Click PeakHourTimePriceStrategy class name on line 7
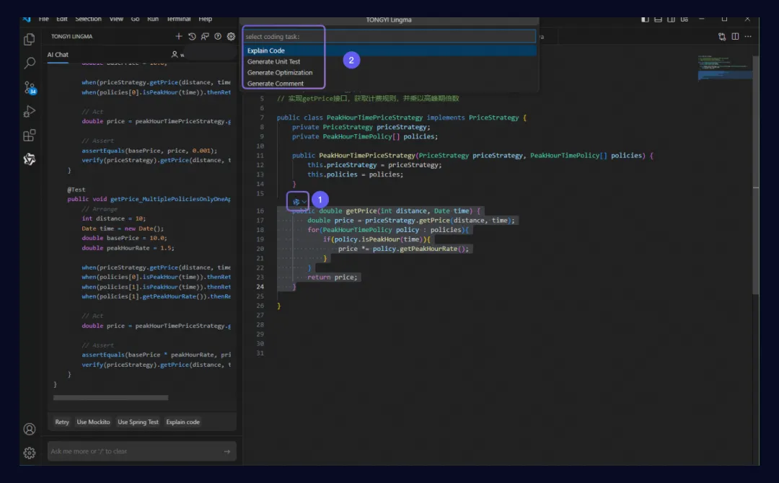779x483 pixels. 374,118
